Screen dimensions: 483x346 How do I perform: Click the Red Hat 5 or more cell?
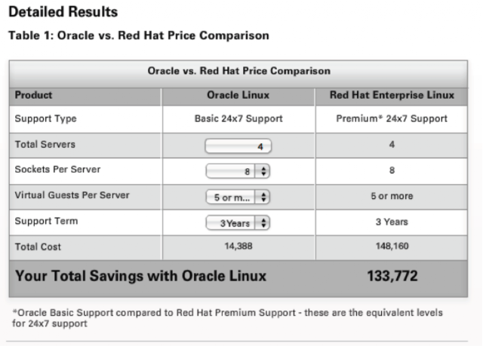pyautogui.click(x=392, y=196)
